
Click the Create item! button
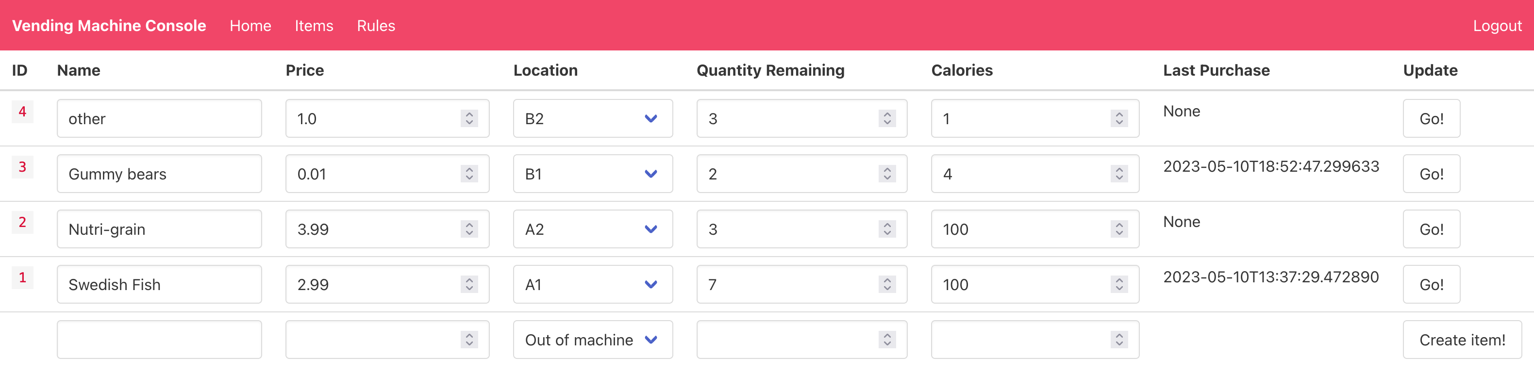coord(1462,340)
